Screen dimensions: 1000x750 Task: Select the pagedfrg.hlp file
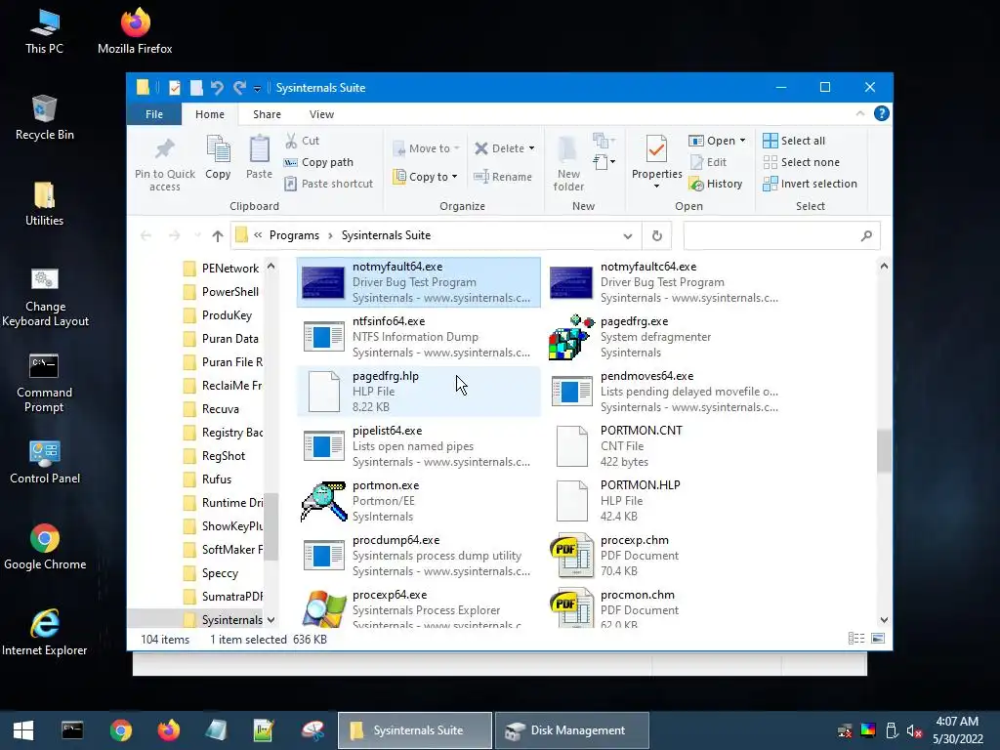pos(418,391)
